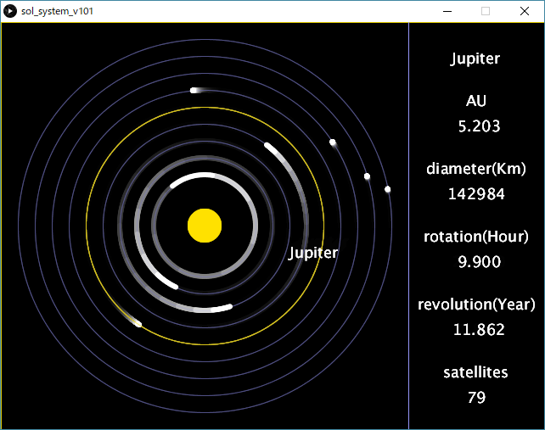Close the sol_system_v101 window
The width and height of the screenshot is (545, 430).
525,11
